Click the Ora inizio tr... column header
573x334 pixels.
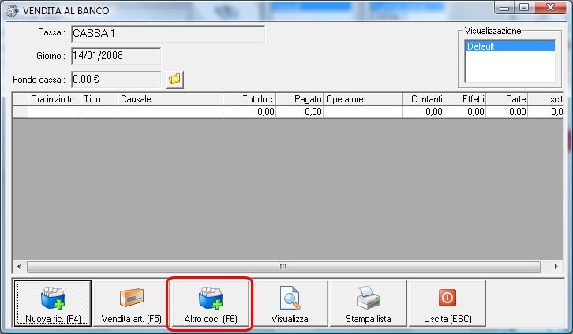(54, 99)
